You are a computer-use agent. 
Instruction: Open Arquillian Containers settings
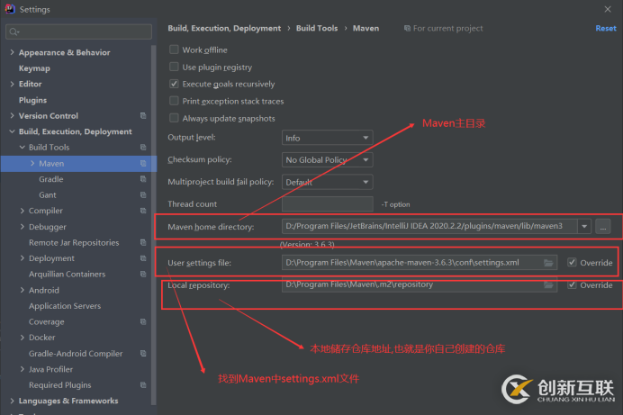click(x=68, y=274)
